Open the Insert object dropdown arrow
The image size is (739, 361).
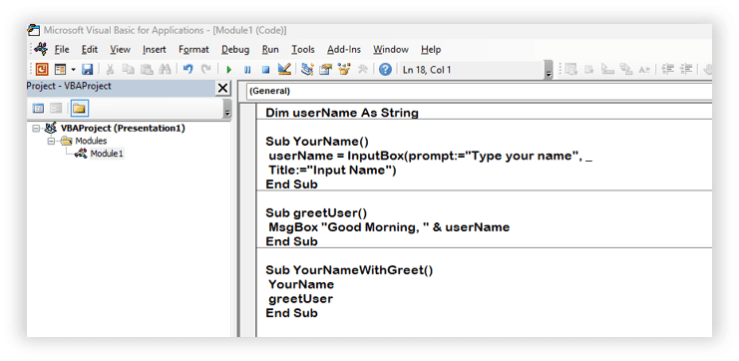click(74, 70)
